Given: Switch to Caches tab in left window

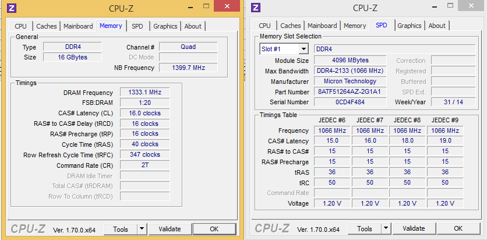Looking at the screenshot, I should tap(46, 26).
